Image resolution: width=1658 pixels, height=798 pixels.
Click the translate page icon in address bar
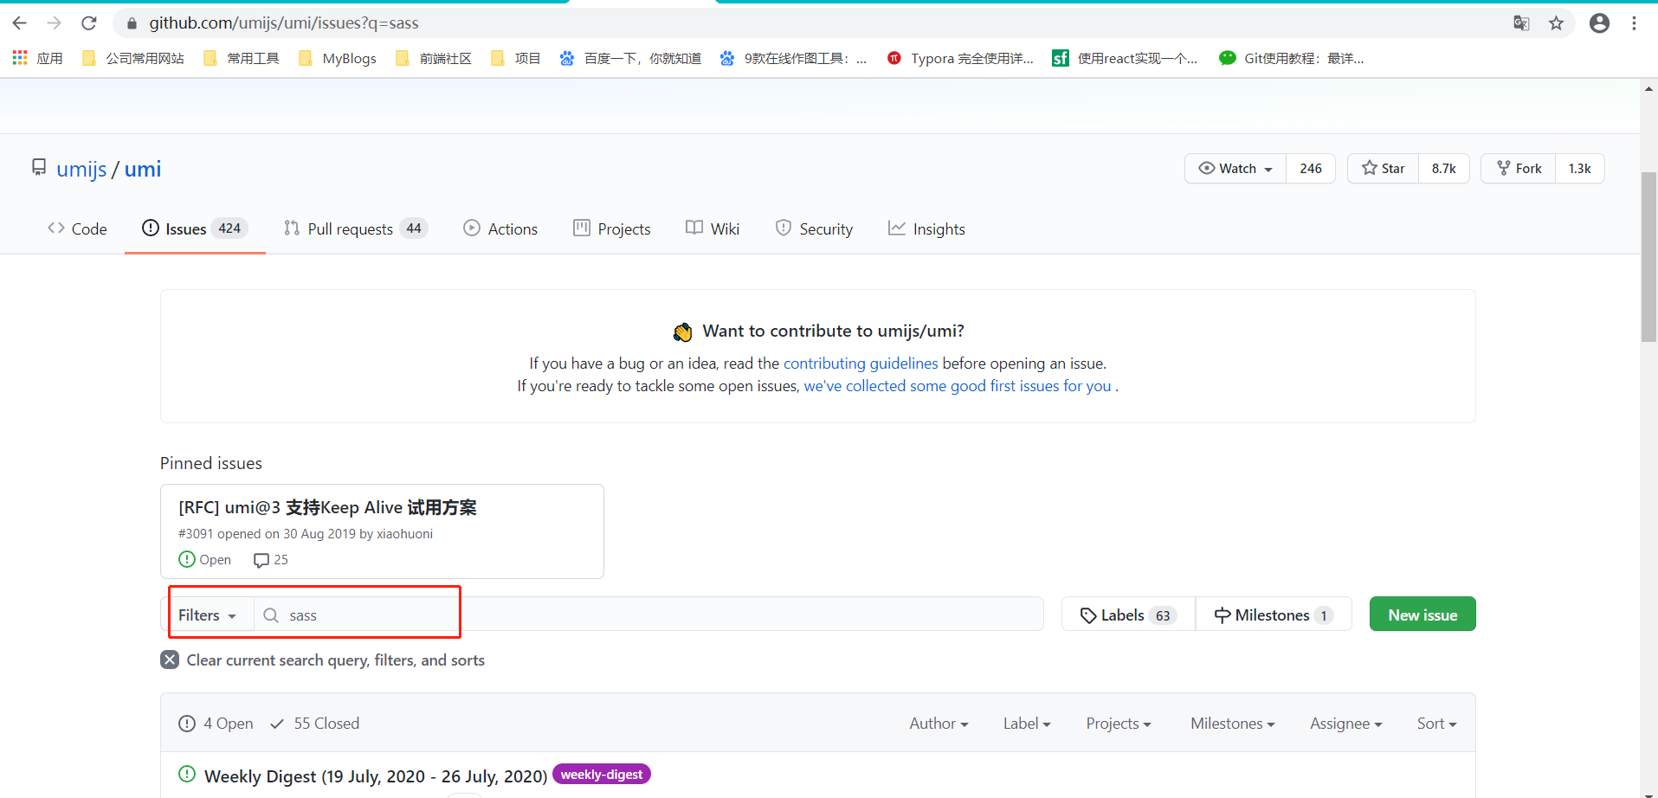(1521, 23)
